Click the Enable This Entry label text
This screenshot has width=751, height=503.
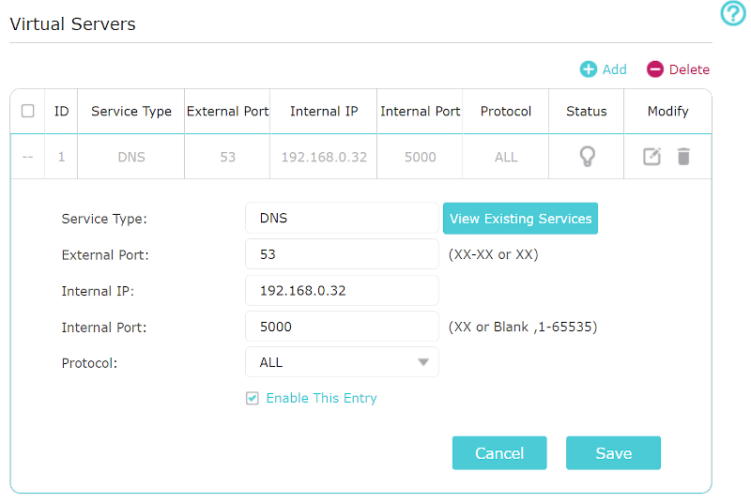click(x=321, y=398)
